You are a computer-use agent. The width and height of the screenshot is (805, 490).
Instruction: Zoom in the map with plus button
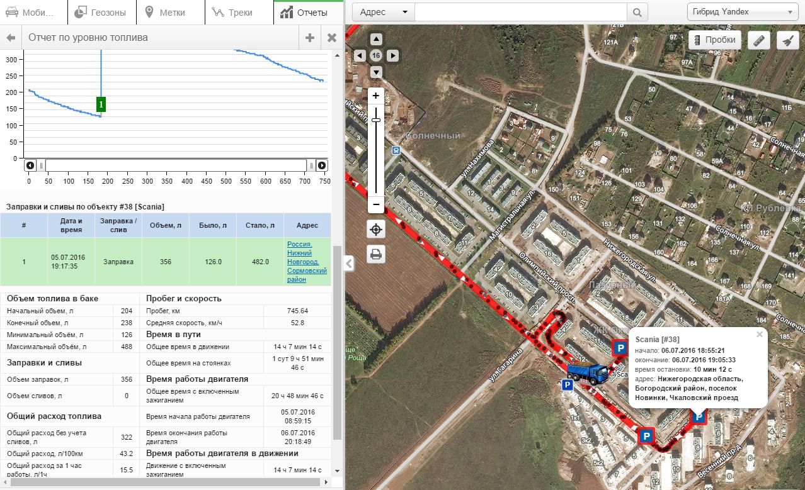[x=376, y=96]
